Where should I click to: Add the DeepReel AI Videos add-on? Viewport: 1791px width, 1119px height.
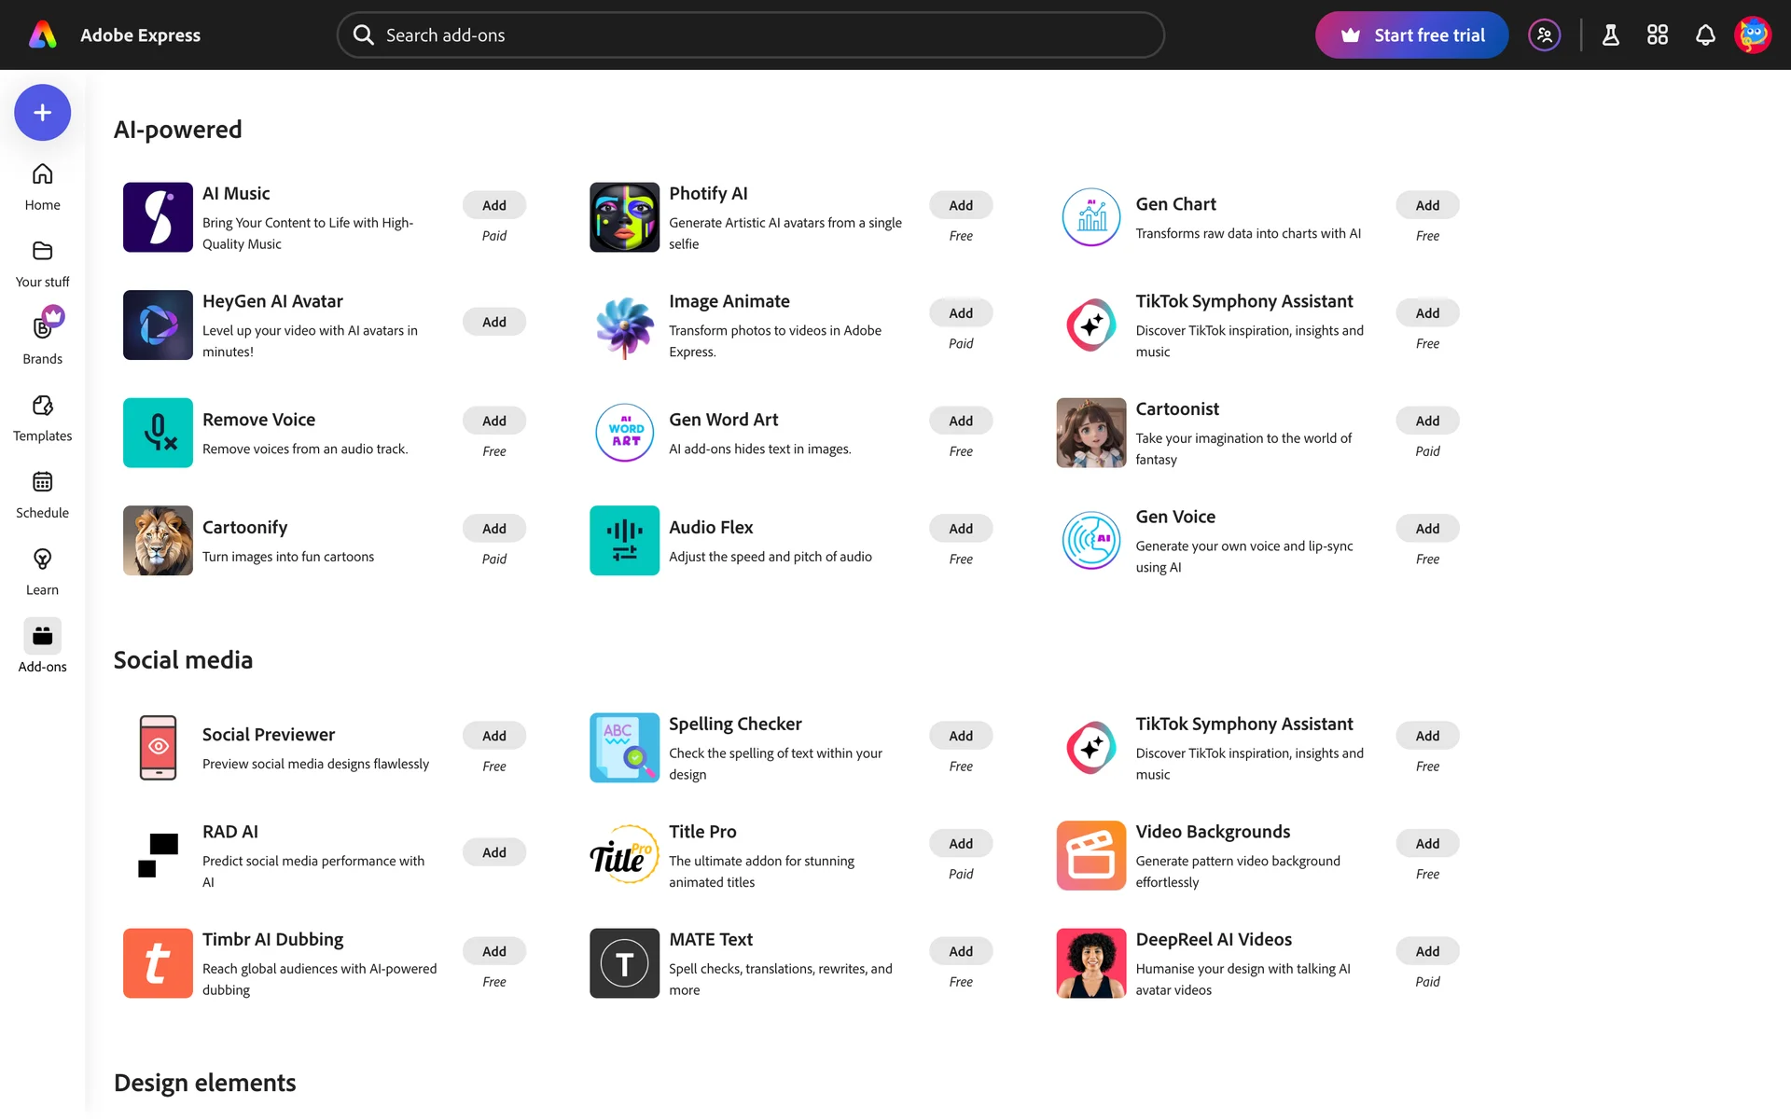[1426, 951]
